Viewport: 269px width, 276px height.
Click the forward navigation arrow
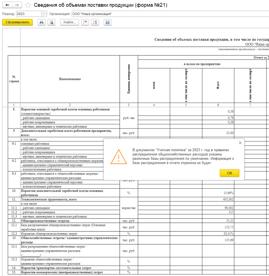(x=17, y=5)
